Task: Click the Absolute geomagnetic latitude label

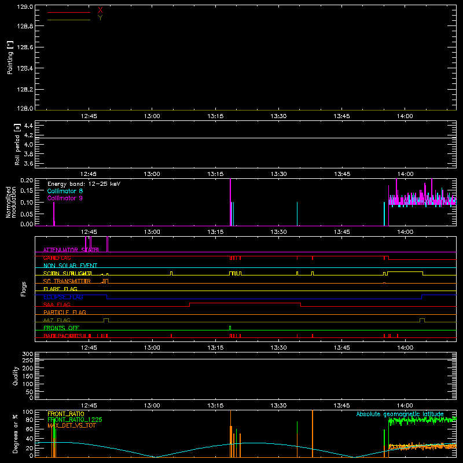Action: [x=400, y=414]
